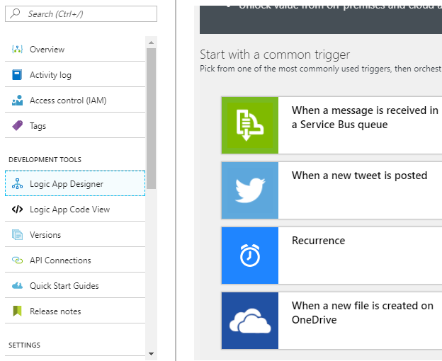Click the sidebar vertical scrollbar thumb
The width and height of the screenshot is (442, 361).
pos(151,117)
